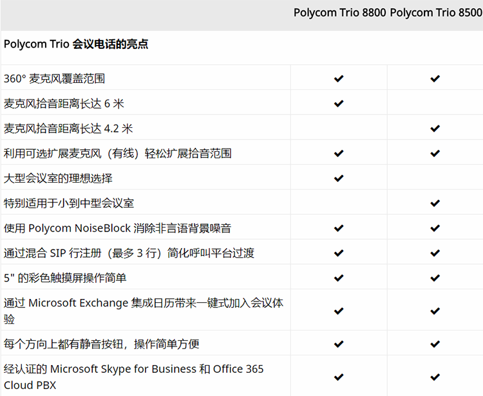Click the row label 360° 麦克风覆盖范围
This screenshot has width=483, height=396.
click(54, 78)
